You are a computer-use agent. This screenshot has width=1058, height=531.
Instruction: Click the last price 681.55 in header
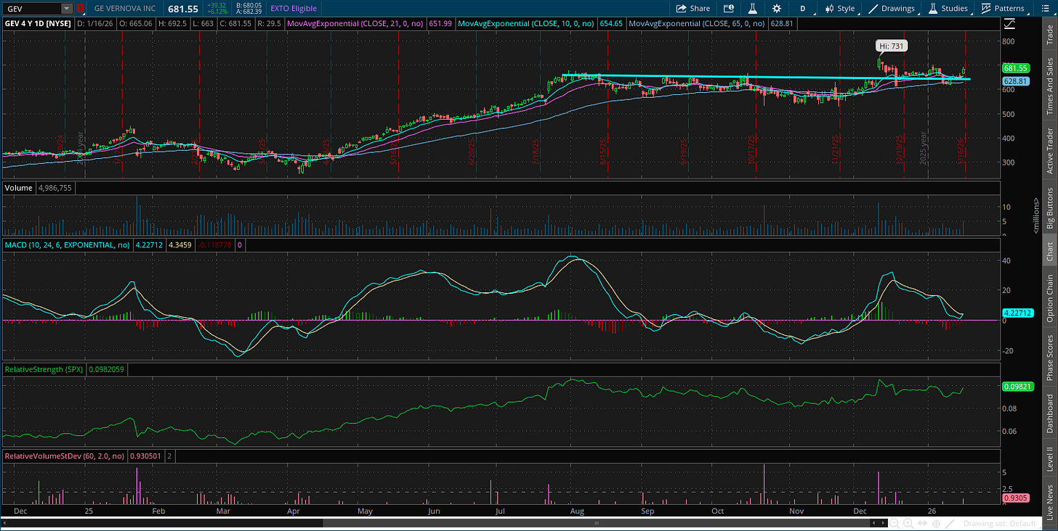185,9
